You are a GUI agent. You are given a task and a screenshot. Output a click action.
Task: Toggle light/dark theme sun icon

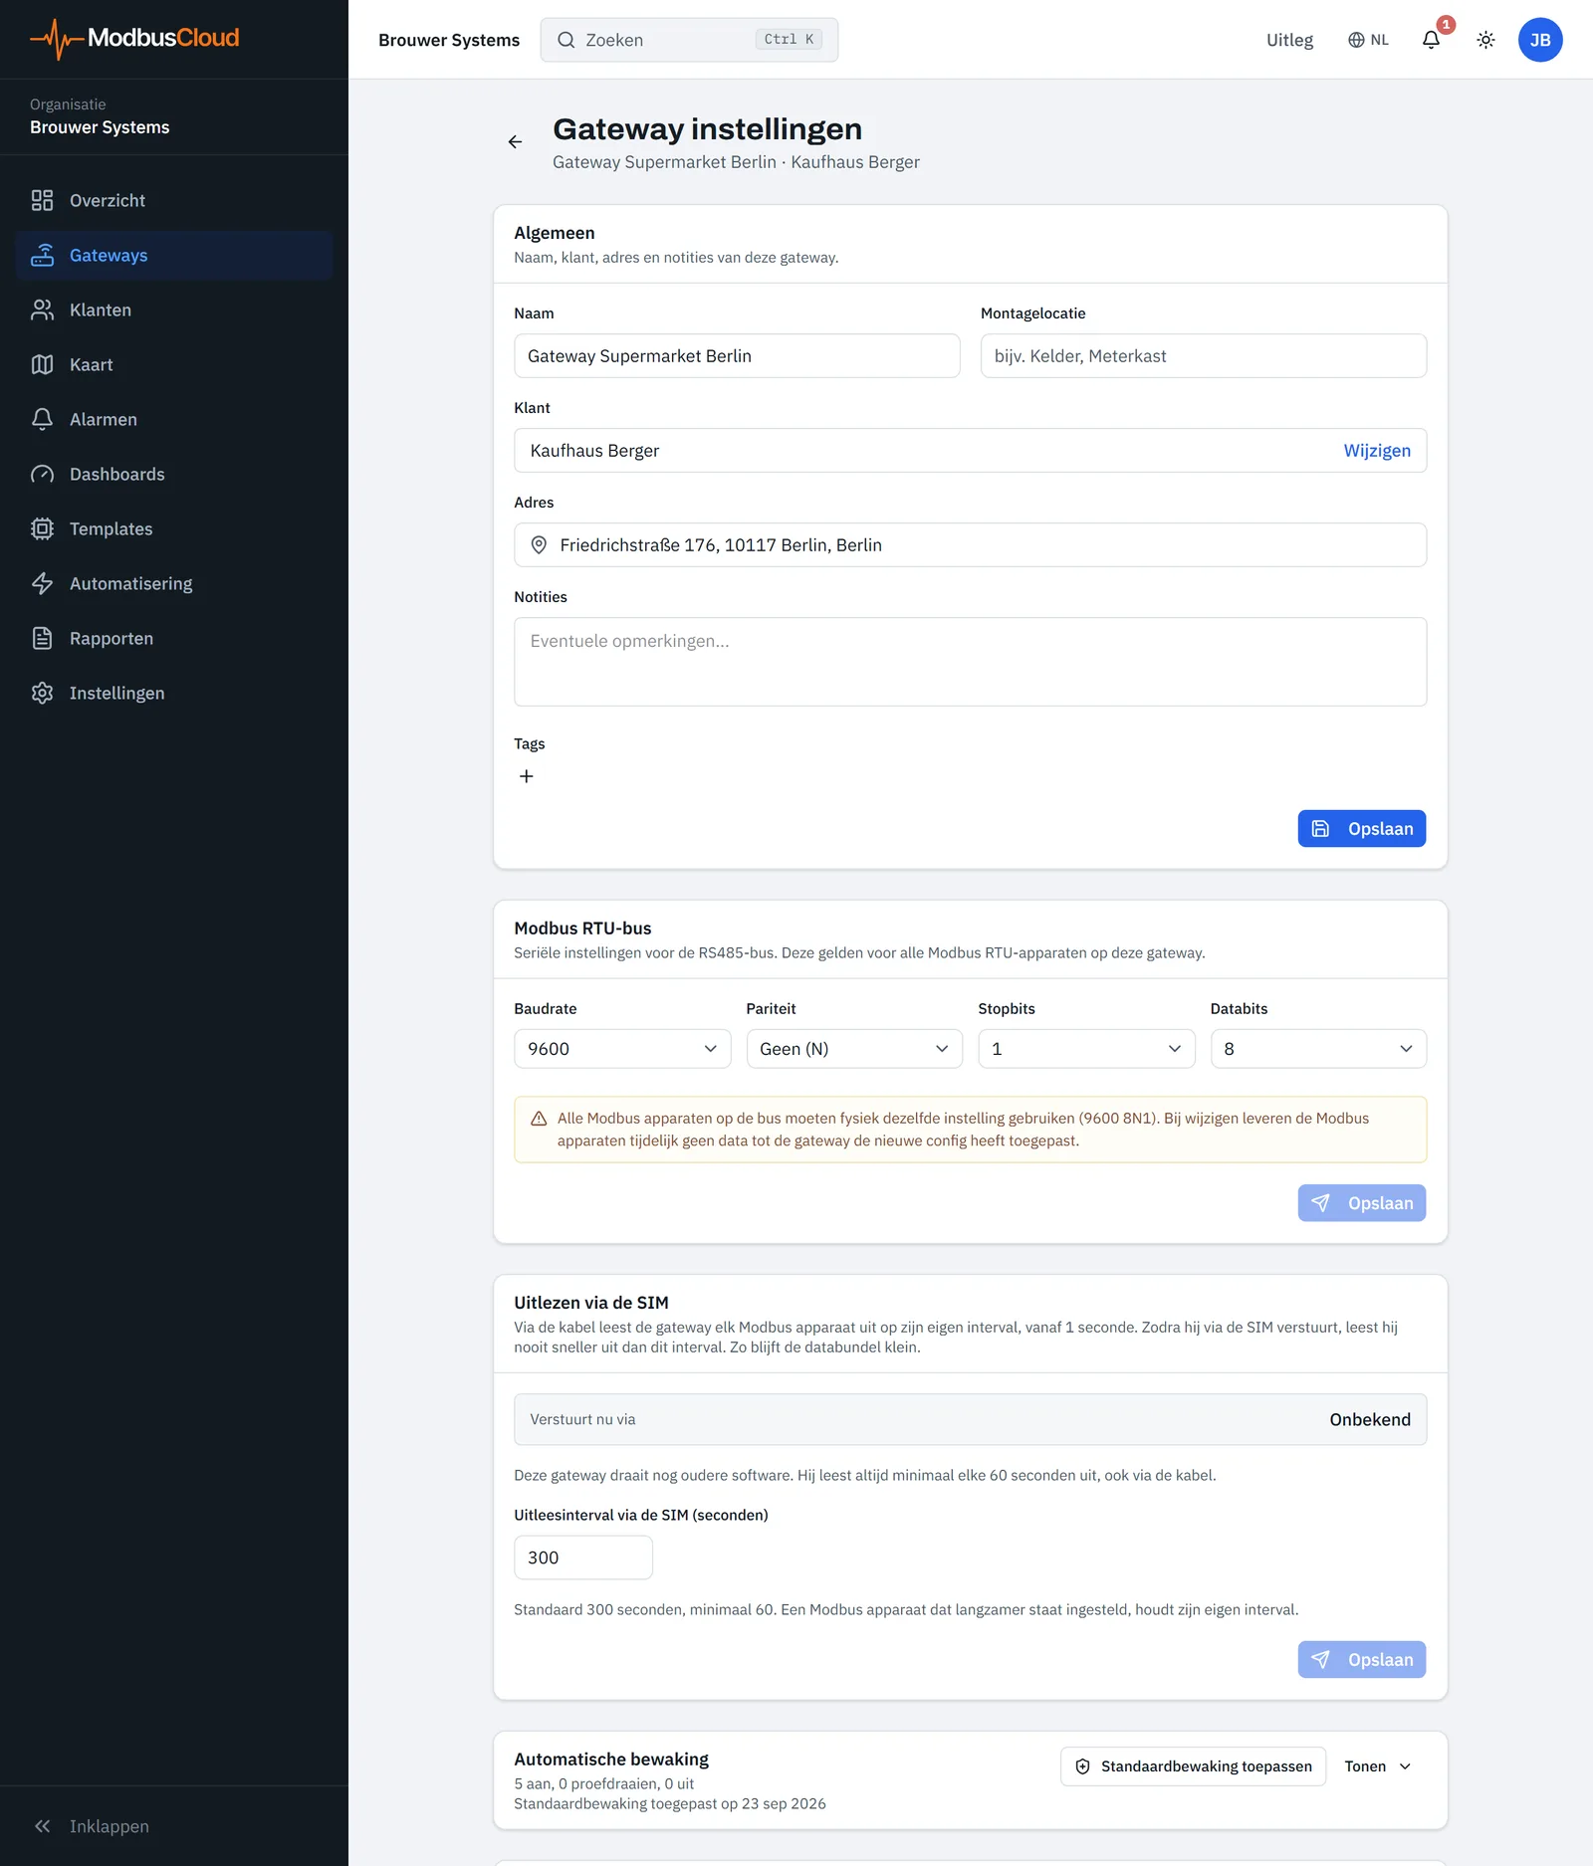[x=1485, y=40]
